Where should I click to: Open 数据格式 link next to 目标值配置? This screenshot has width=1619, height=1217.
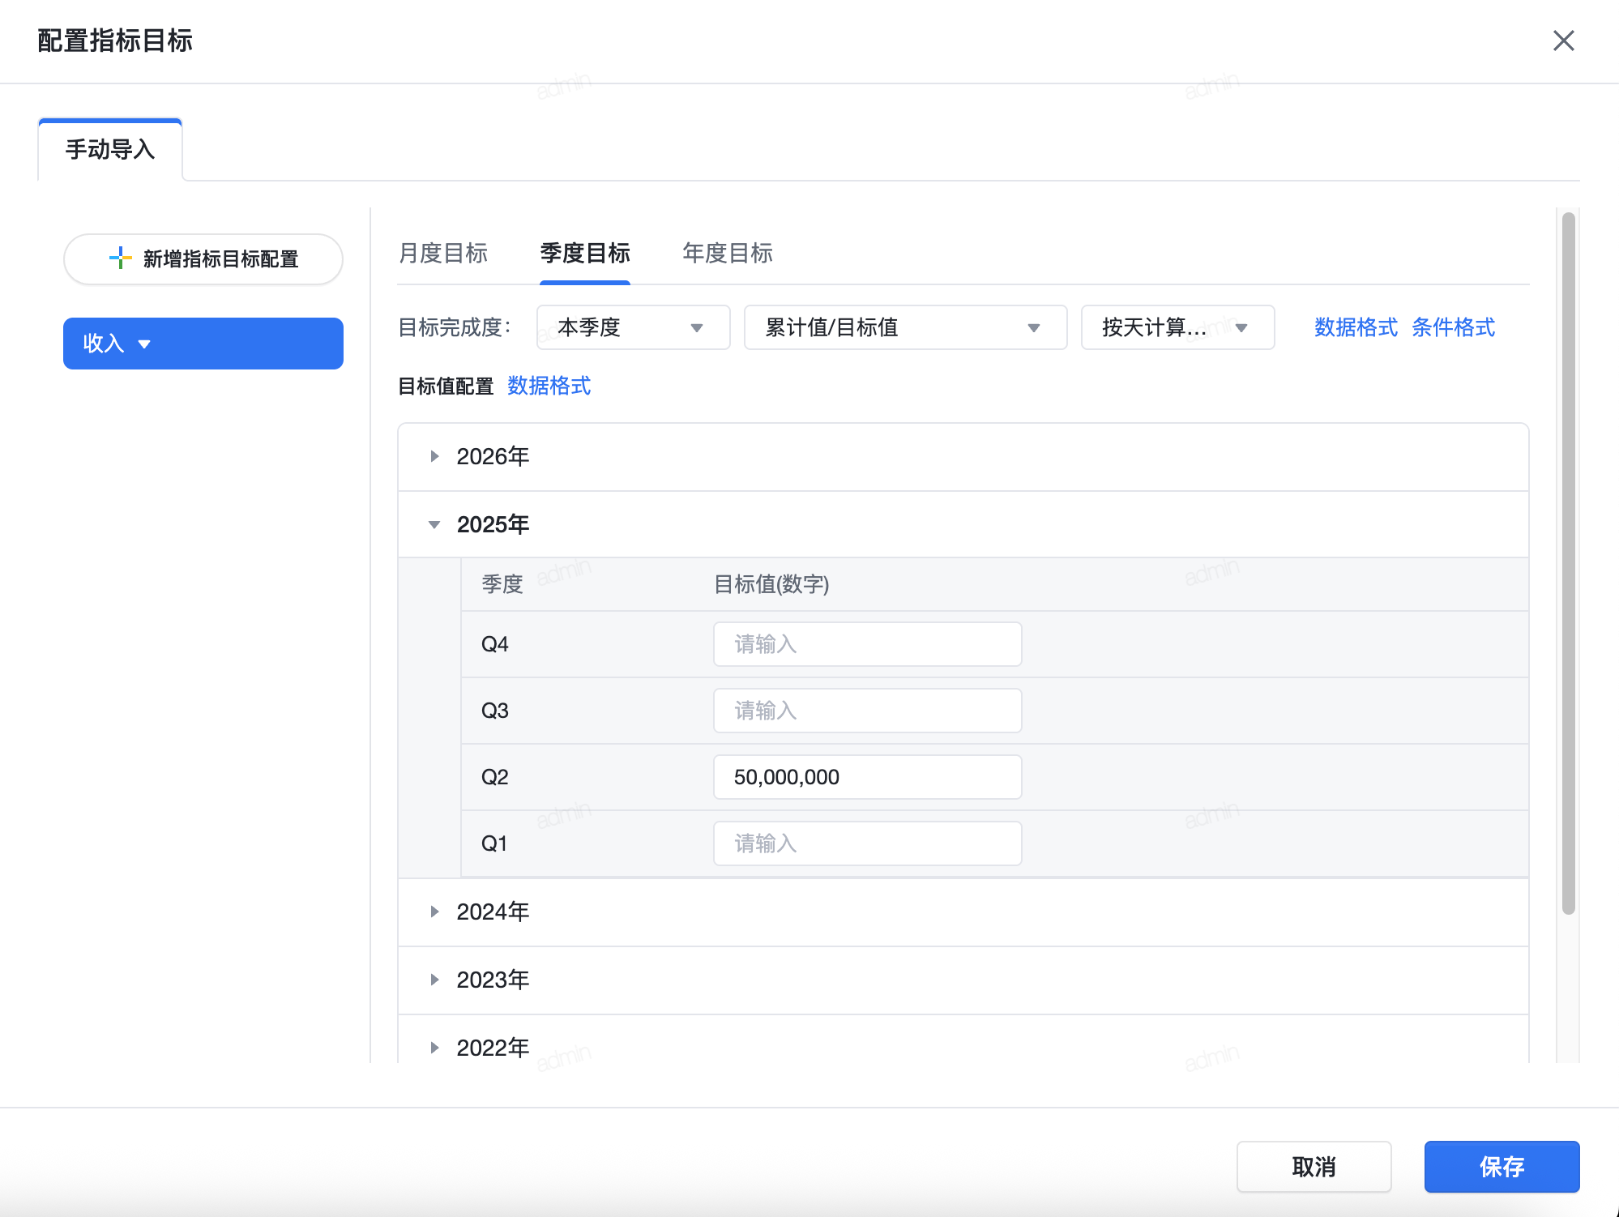pos(549,386)
